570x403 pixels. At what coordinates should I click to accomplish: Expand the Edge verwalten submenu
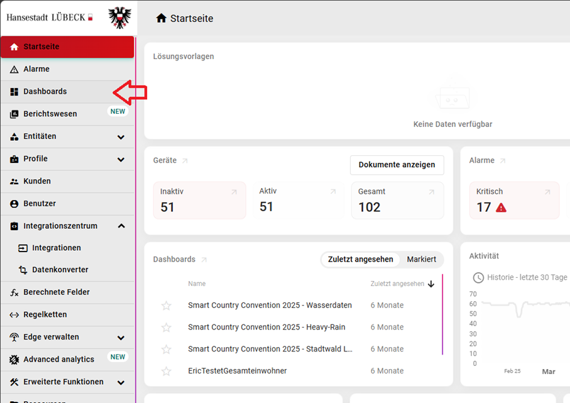tap(121, 338)
